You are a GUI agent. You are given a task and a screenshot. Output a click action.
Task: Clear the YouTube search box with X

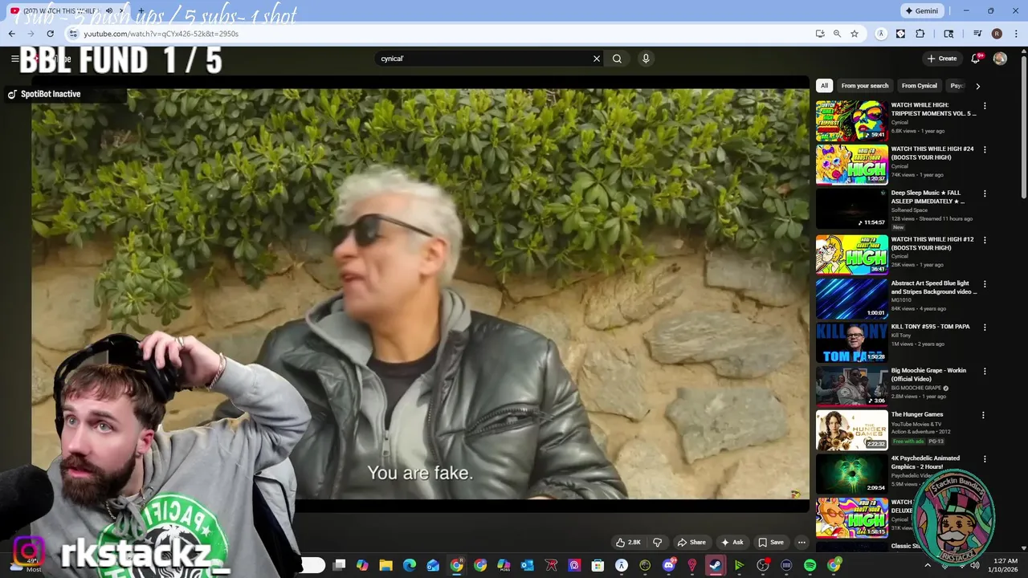(597, 59)
